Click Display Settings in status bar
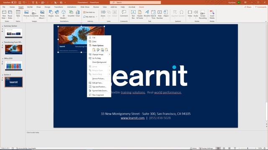Viewport: 268px width, 150px height. [x=206, y=148]
